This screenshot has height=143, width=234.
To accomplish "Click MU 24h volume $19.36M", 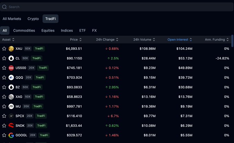I will pyautogui.click(x=149, y=106).
